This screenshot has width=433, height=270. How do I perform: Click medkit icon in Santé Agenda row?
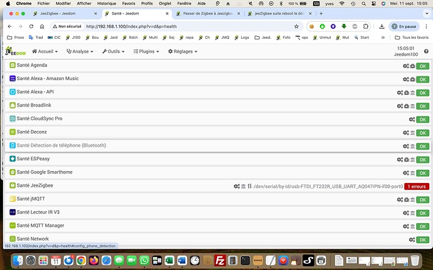pyautogui.click(x=412, y=66)
